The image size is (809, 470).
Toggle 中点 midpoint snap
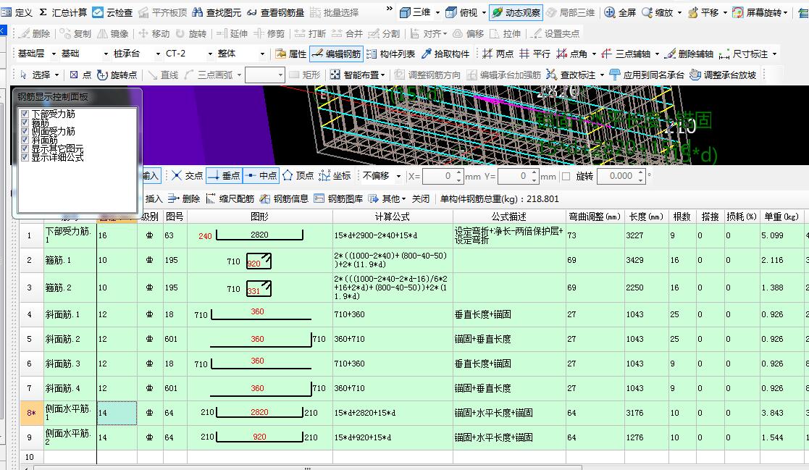pyautogui.click(x=261, y=176)
